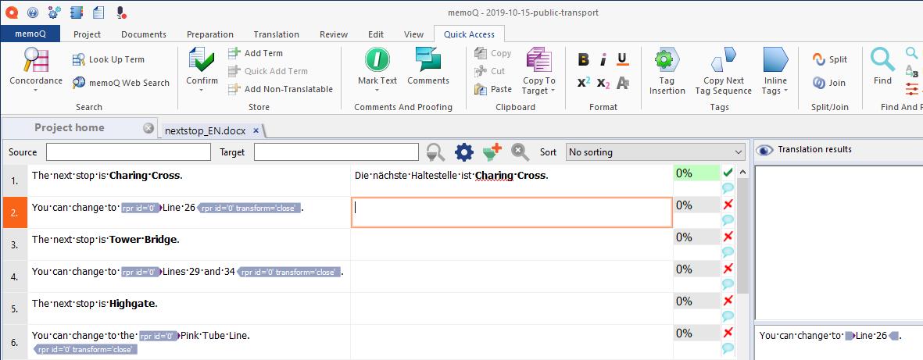This screenshot has height=360, width=923.
Task: Click the Target filter input field
Action: (337, 151)
